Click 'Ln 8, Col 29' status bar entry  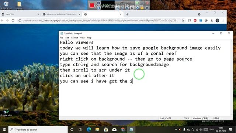click(166, 118)
